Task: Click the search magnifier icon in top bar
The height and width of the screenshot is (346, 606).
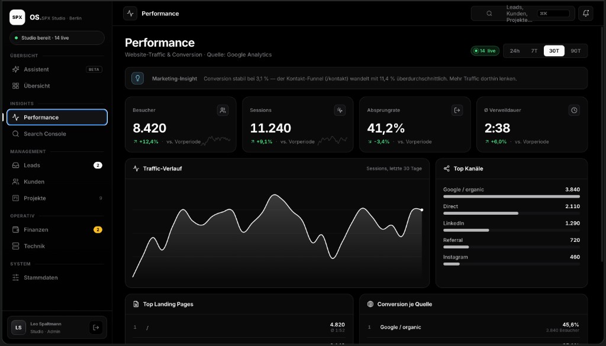Action: point(489,14)
